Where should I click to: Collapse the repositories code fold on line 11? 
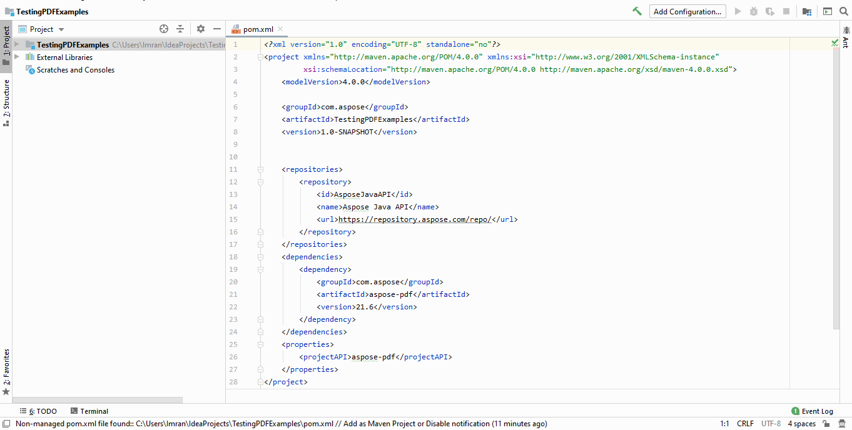click(260, 169)
